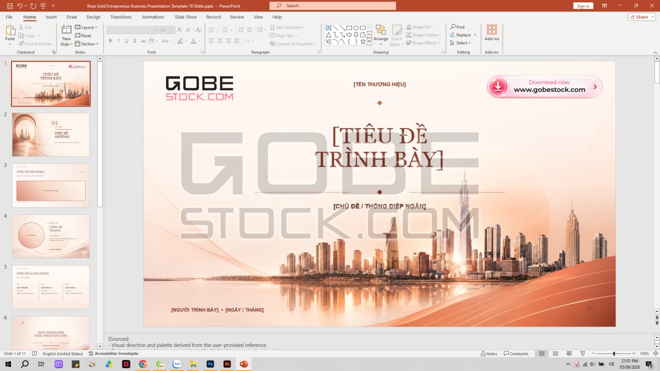Open the Section dropdown
This screenshot has width=660, height=371.
pyautogui.click(x=87, y=44)
